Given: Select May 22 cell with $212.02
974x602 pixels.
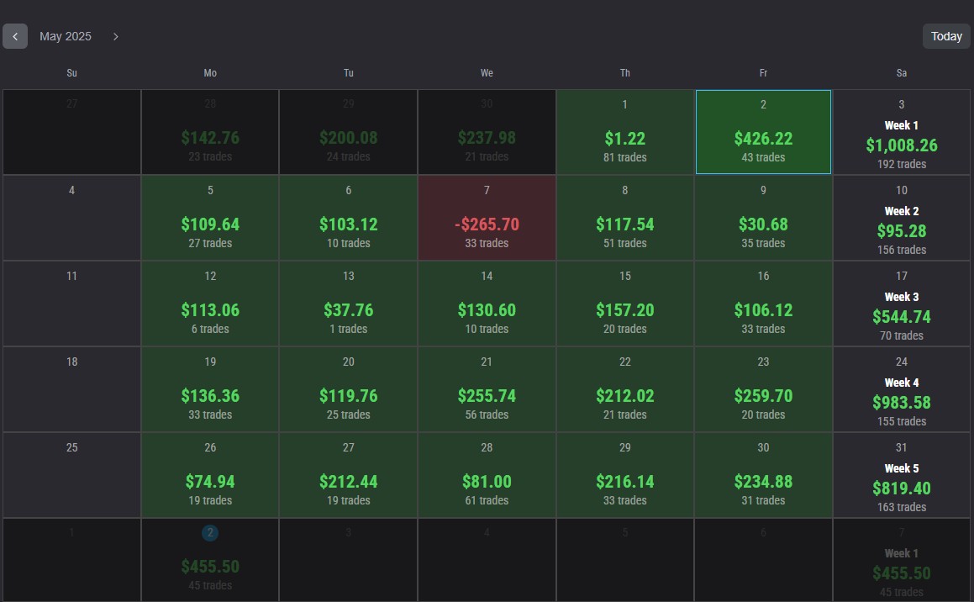Looking at the screenshot, I should tap(625, 389).
